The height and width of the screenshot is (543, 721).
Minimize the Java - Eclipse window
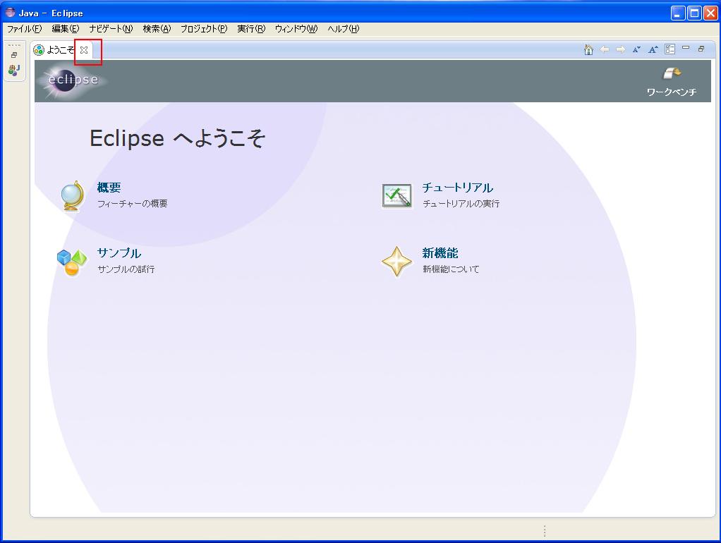point(678,13)
